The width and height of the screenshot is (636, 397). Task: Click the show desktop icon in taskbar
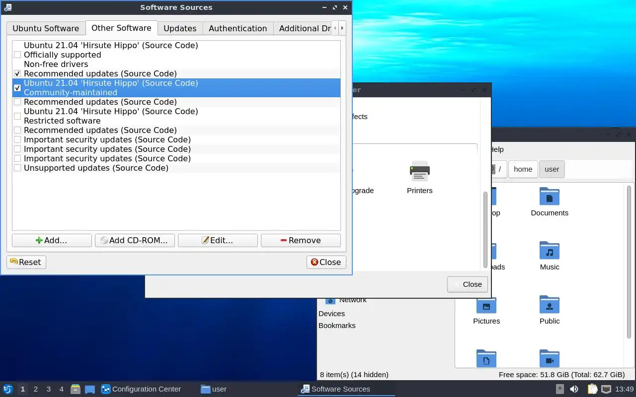point(90,389)
